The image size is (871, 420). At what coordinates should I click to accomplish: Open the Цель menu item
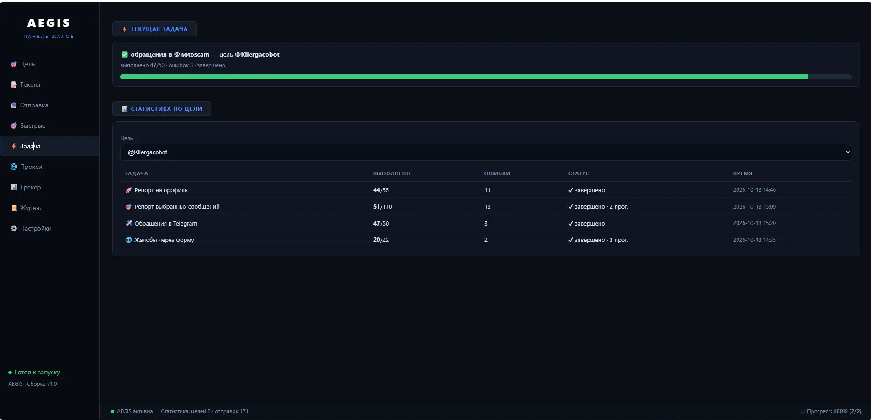49,64
